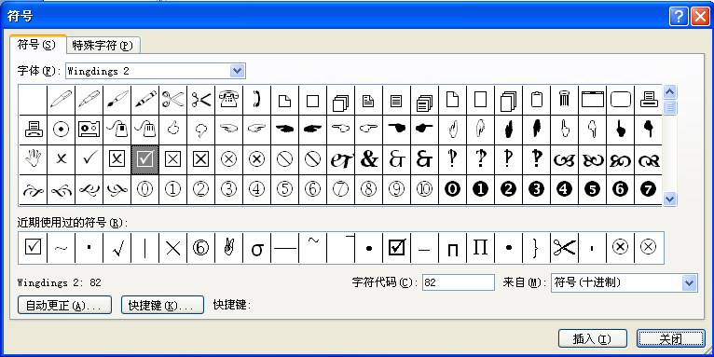Click the symbol grid scroll down arrow
Screen dimensions: 714x357
[x=669, y=199]
